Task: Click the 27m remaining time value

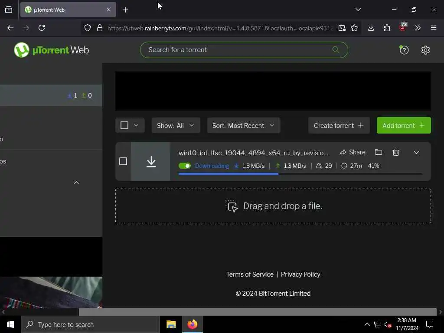Action: pyautogui.click(x=356, y=166)
